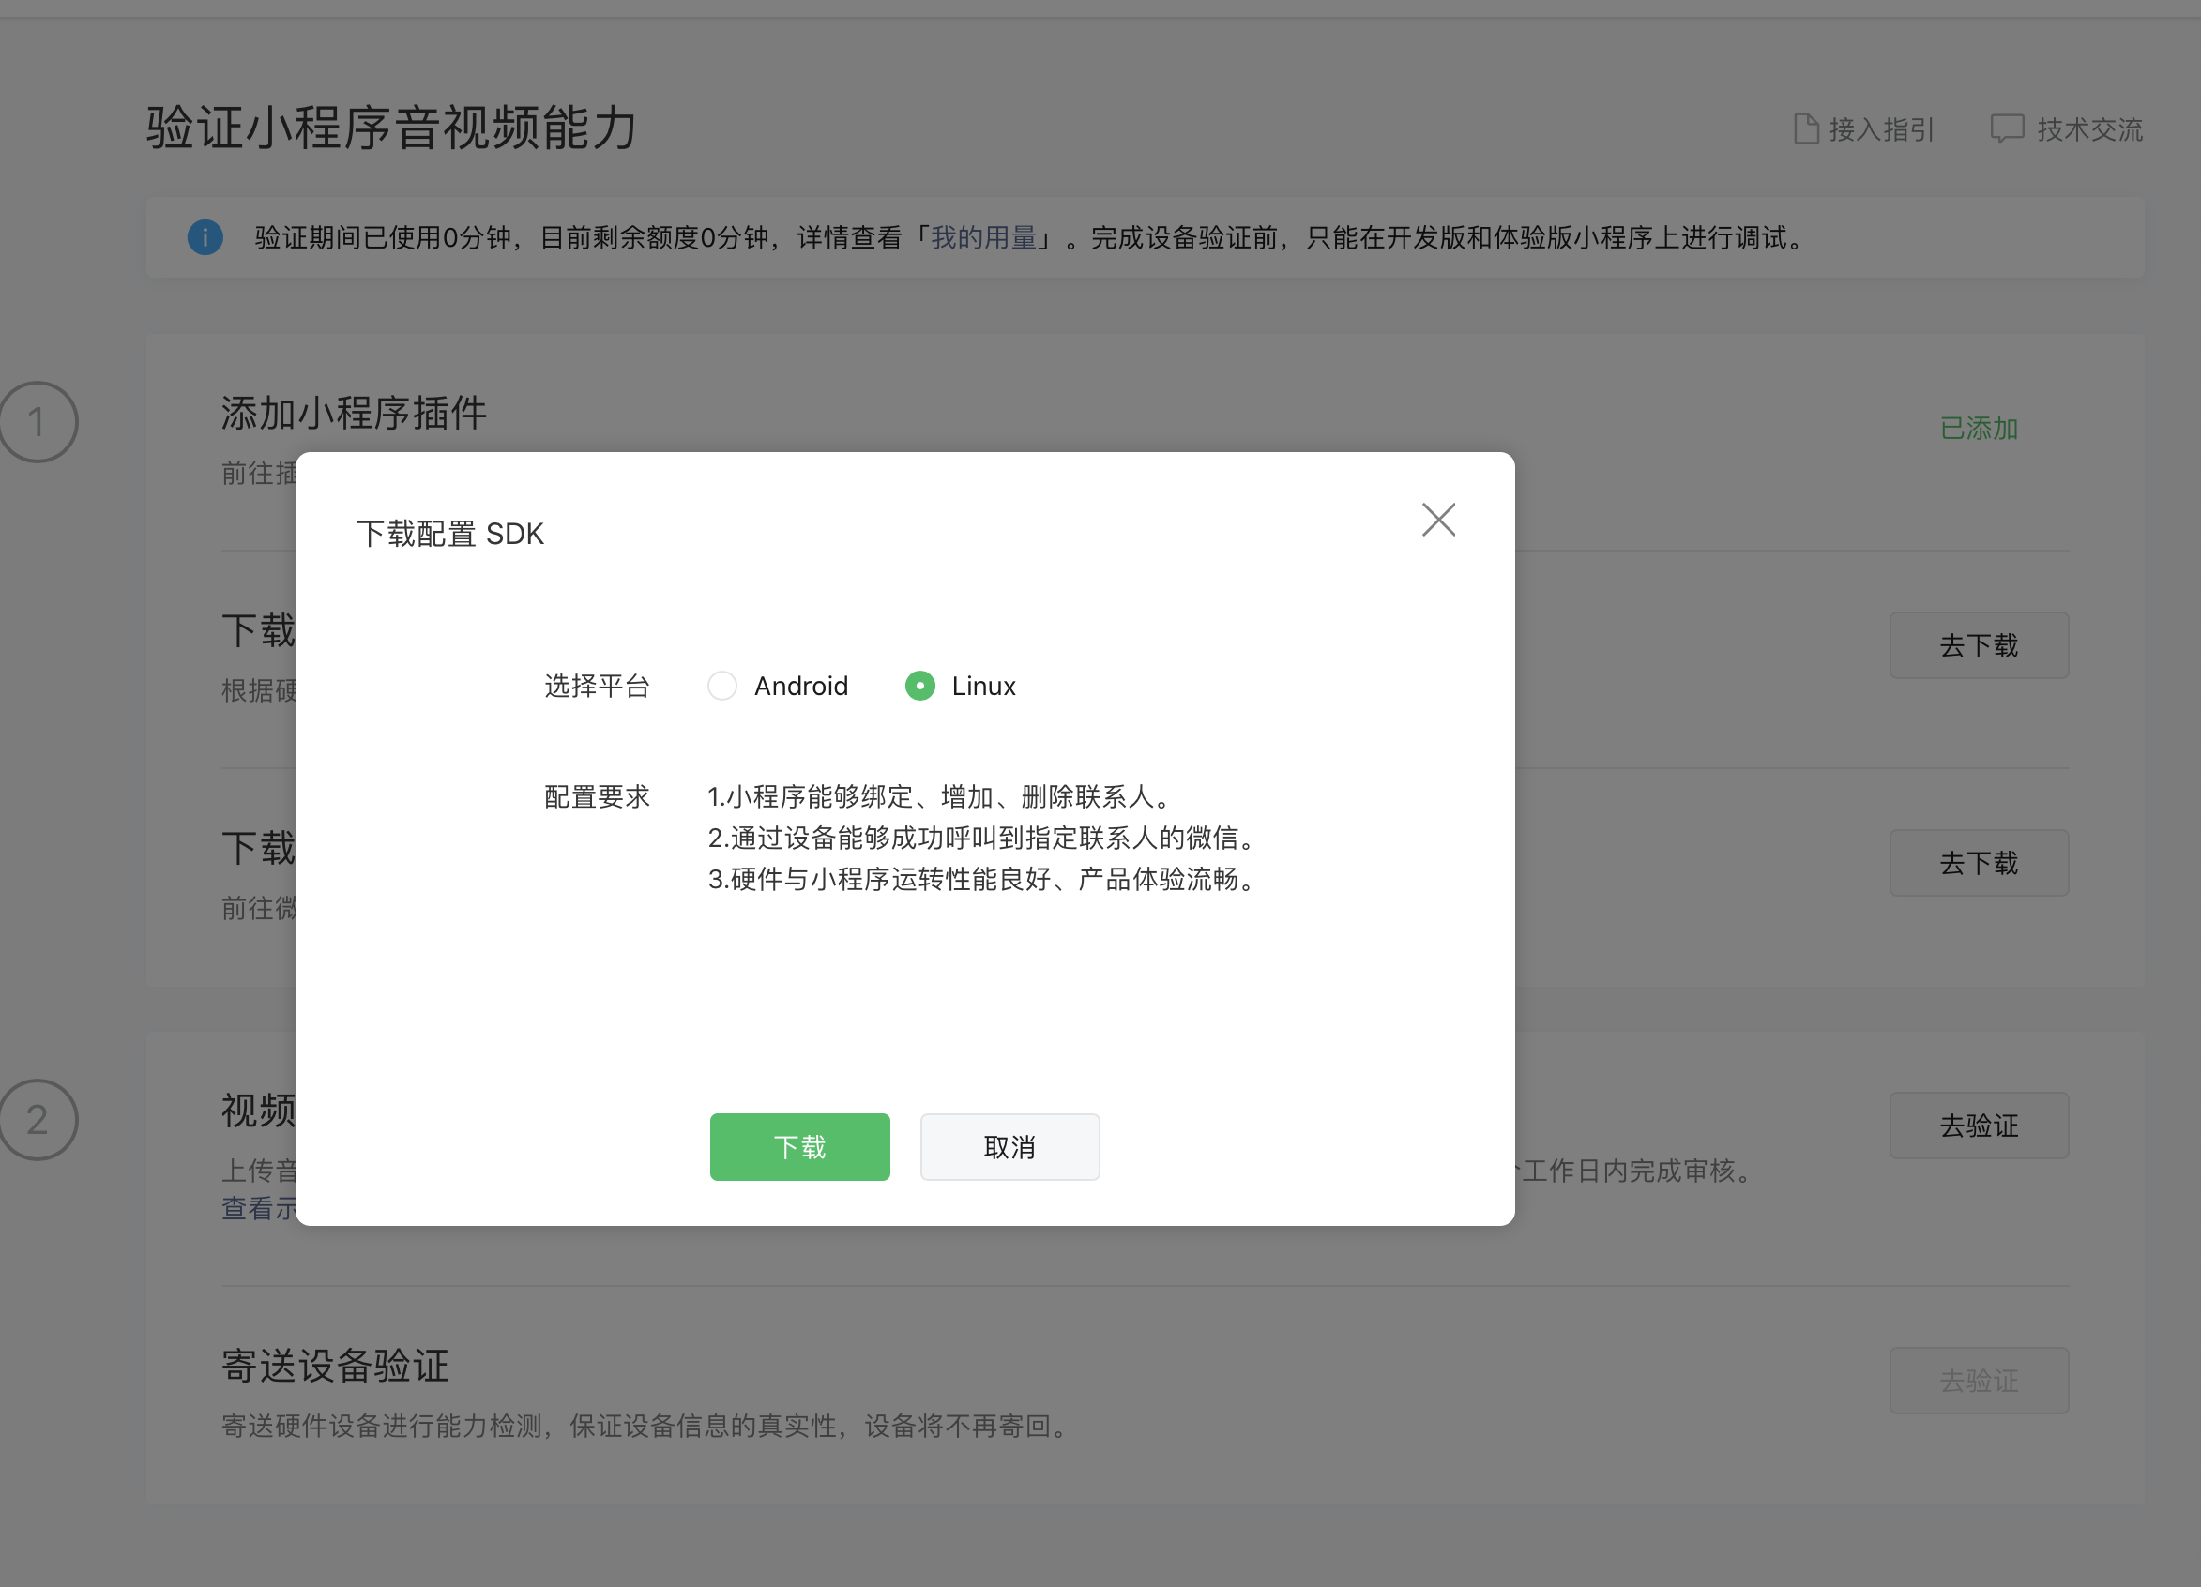Click the first 去下载 button
This screenshot has width=2201, height=1587.
click(x=1978, y=645)
